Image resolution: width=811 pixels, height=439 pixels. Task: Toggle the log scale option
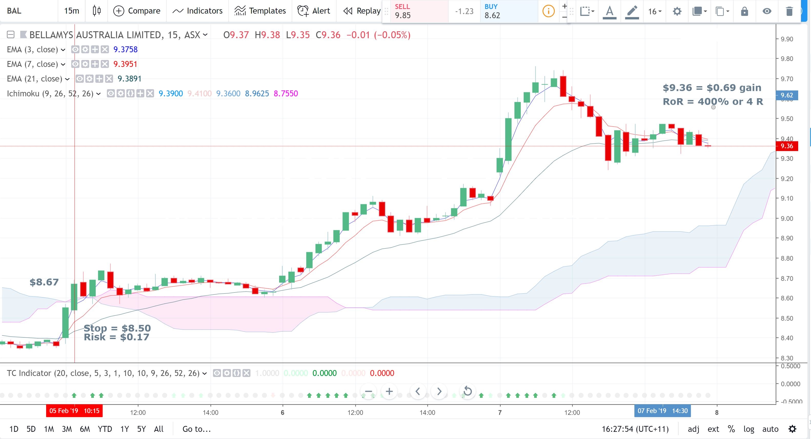tap(749, 429)
